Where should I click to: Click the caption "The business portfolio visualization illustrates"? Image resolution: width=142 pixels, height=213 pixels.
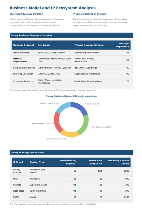[x=53, y=90]
